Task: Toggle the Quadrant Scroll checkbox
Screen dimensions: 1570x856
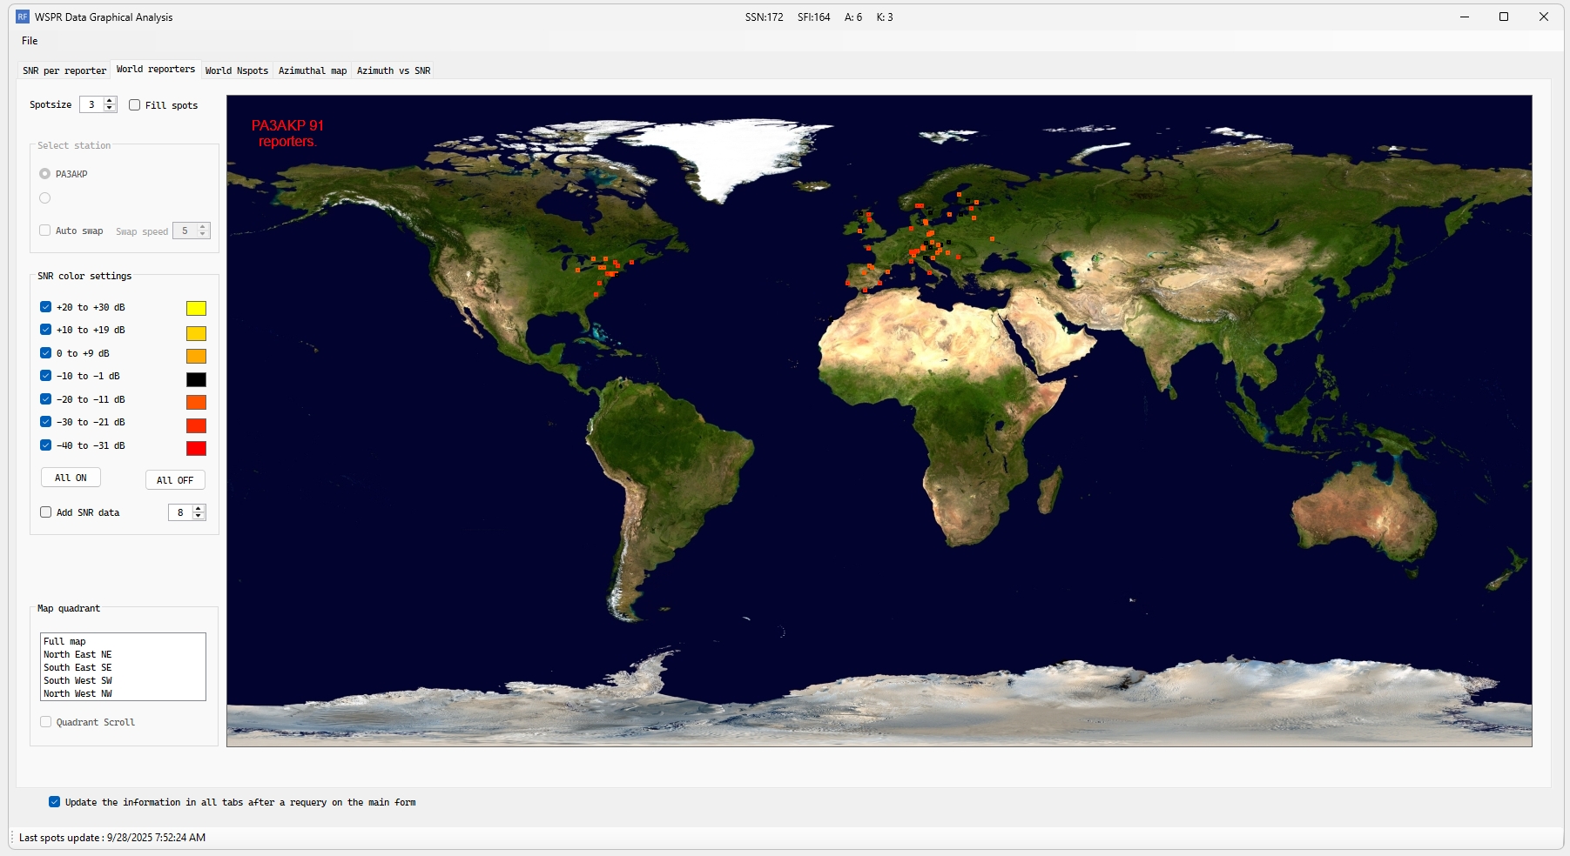Action: (x=45, y=722)
